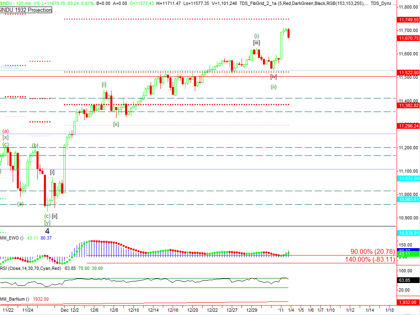Click the [iii] wave label

[x=256, y=42]
